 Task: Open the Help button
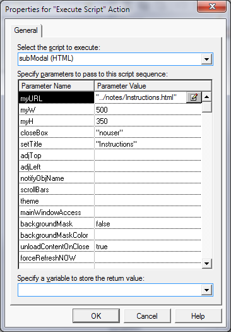198,316
